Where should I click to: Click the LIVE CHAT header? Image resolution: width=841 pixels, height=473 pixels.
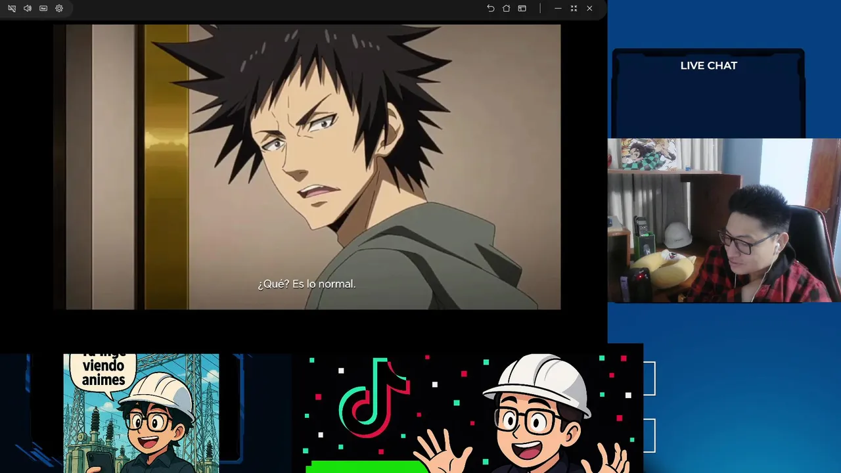708,66
